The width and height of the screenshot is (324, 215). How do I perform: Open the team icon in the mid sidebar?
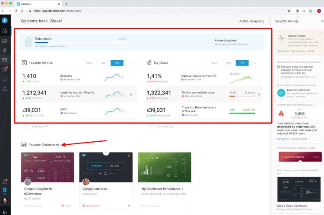pos(5,89)
